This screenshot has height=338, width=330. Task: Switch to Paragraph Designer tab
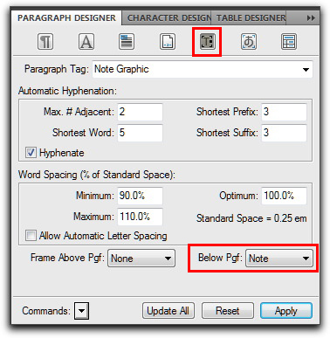[66, 17]
